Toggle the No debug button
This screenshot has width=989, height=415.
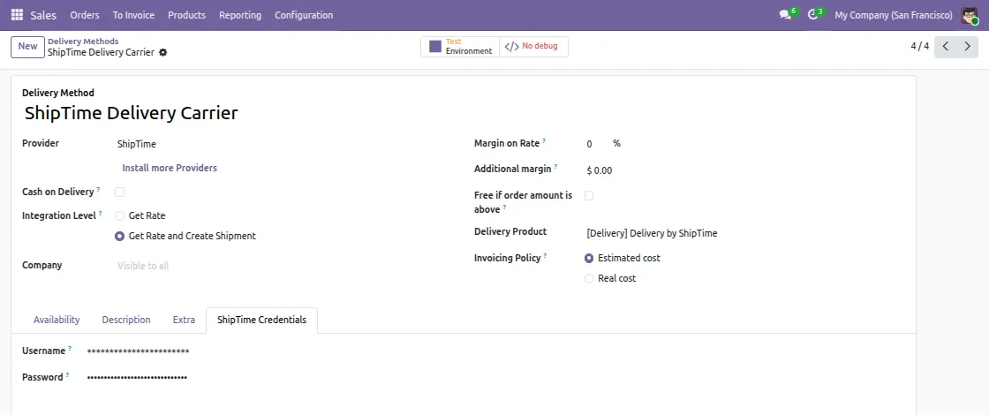533,46
